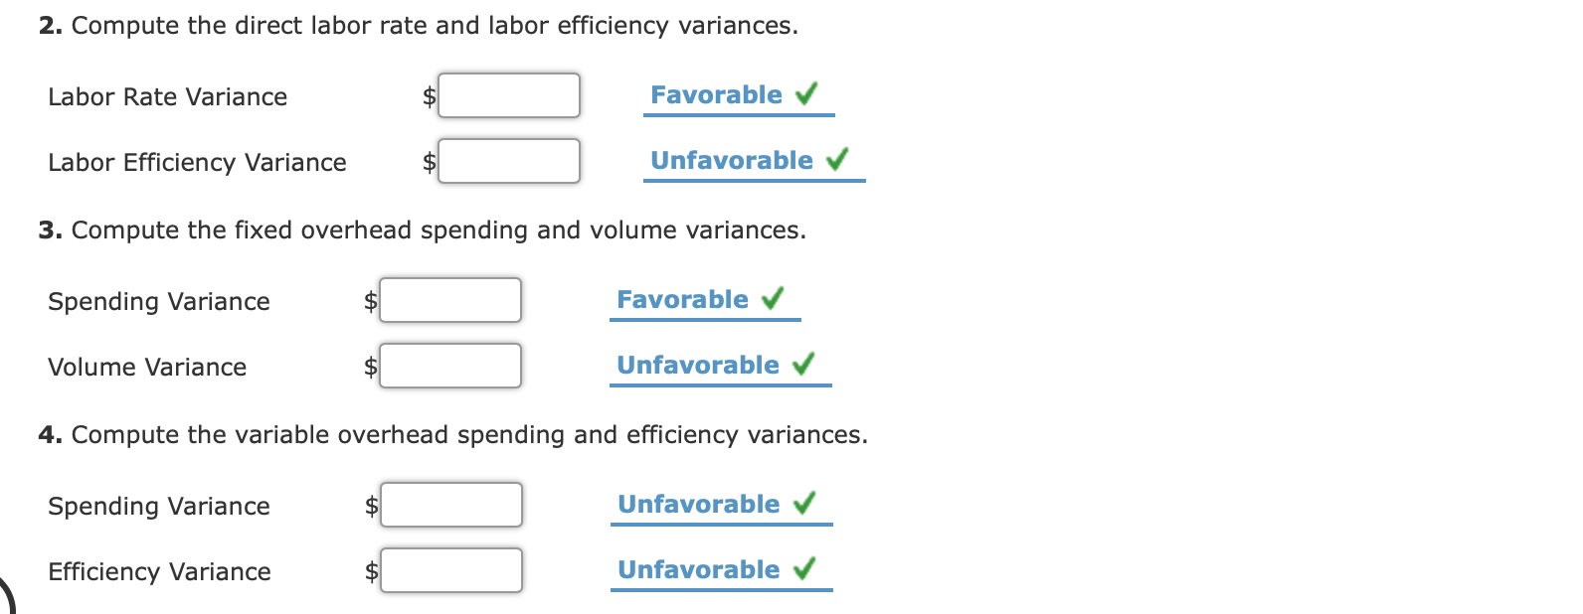This screenshot has width=1583, height=614.
Task: Open the Favorable dropdown for Labor Rate Variance
Action: click(739, 95)
